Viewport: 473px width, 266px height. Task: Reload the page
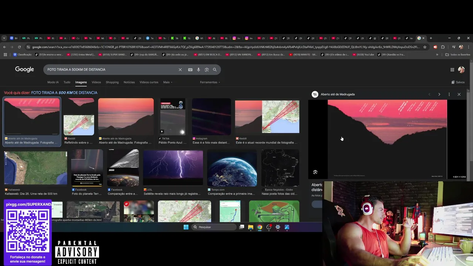tap(20, 47)
